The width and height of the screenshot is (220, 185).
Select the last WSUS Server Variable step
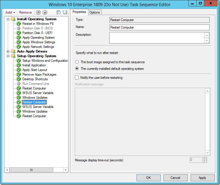38,107
